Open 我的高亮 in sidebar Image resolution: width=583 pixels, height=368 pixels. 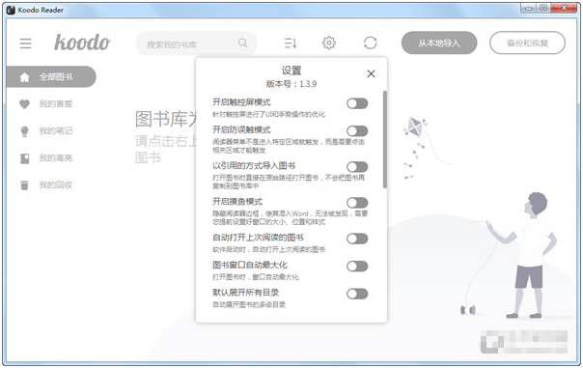(x=56, y=158)
